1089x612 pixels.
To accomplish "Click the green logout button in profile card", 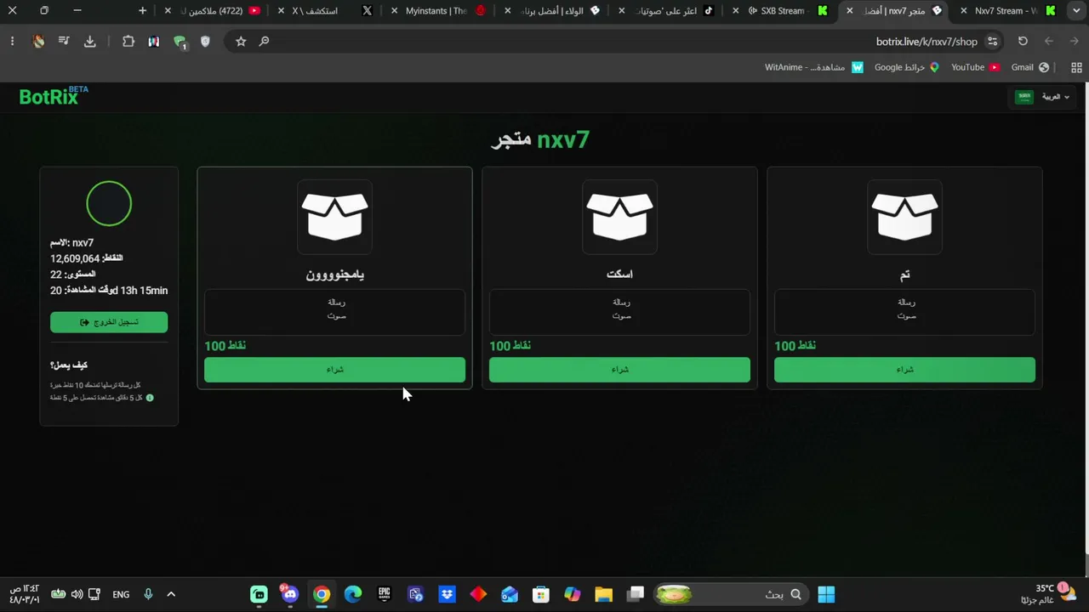I will coord(109,322).
